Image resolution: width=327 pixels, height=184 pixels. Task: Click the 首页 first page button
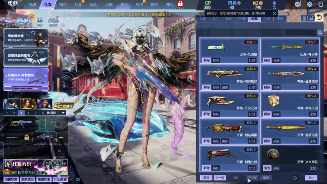point(206,178)
